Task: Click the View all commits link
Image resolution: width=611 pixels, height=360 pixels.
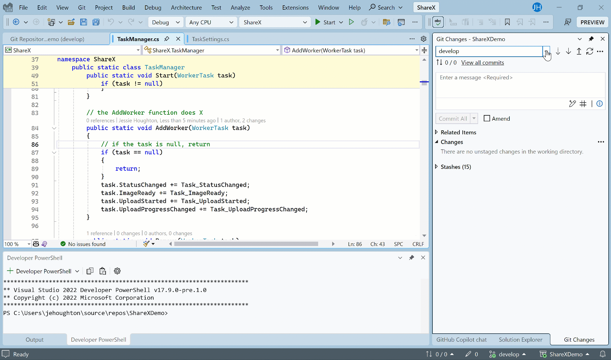Action: tap(482, 63)
